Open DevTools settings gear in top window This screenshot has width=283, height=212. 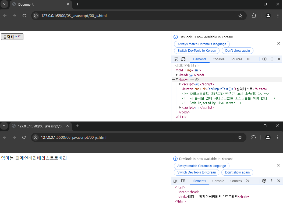(x=264, y=59)
